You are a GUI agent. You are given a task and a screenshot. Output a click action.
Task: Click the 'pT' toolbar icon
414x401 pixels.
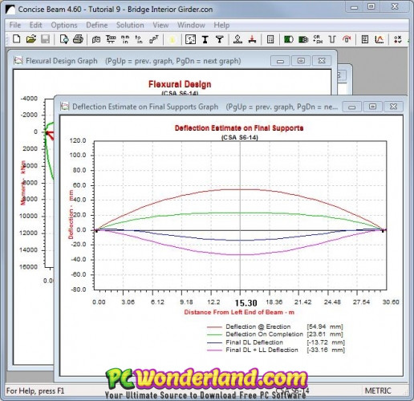(x=154, y=39)
